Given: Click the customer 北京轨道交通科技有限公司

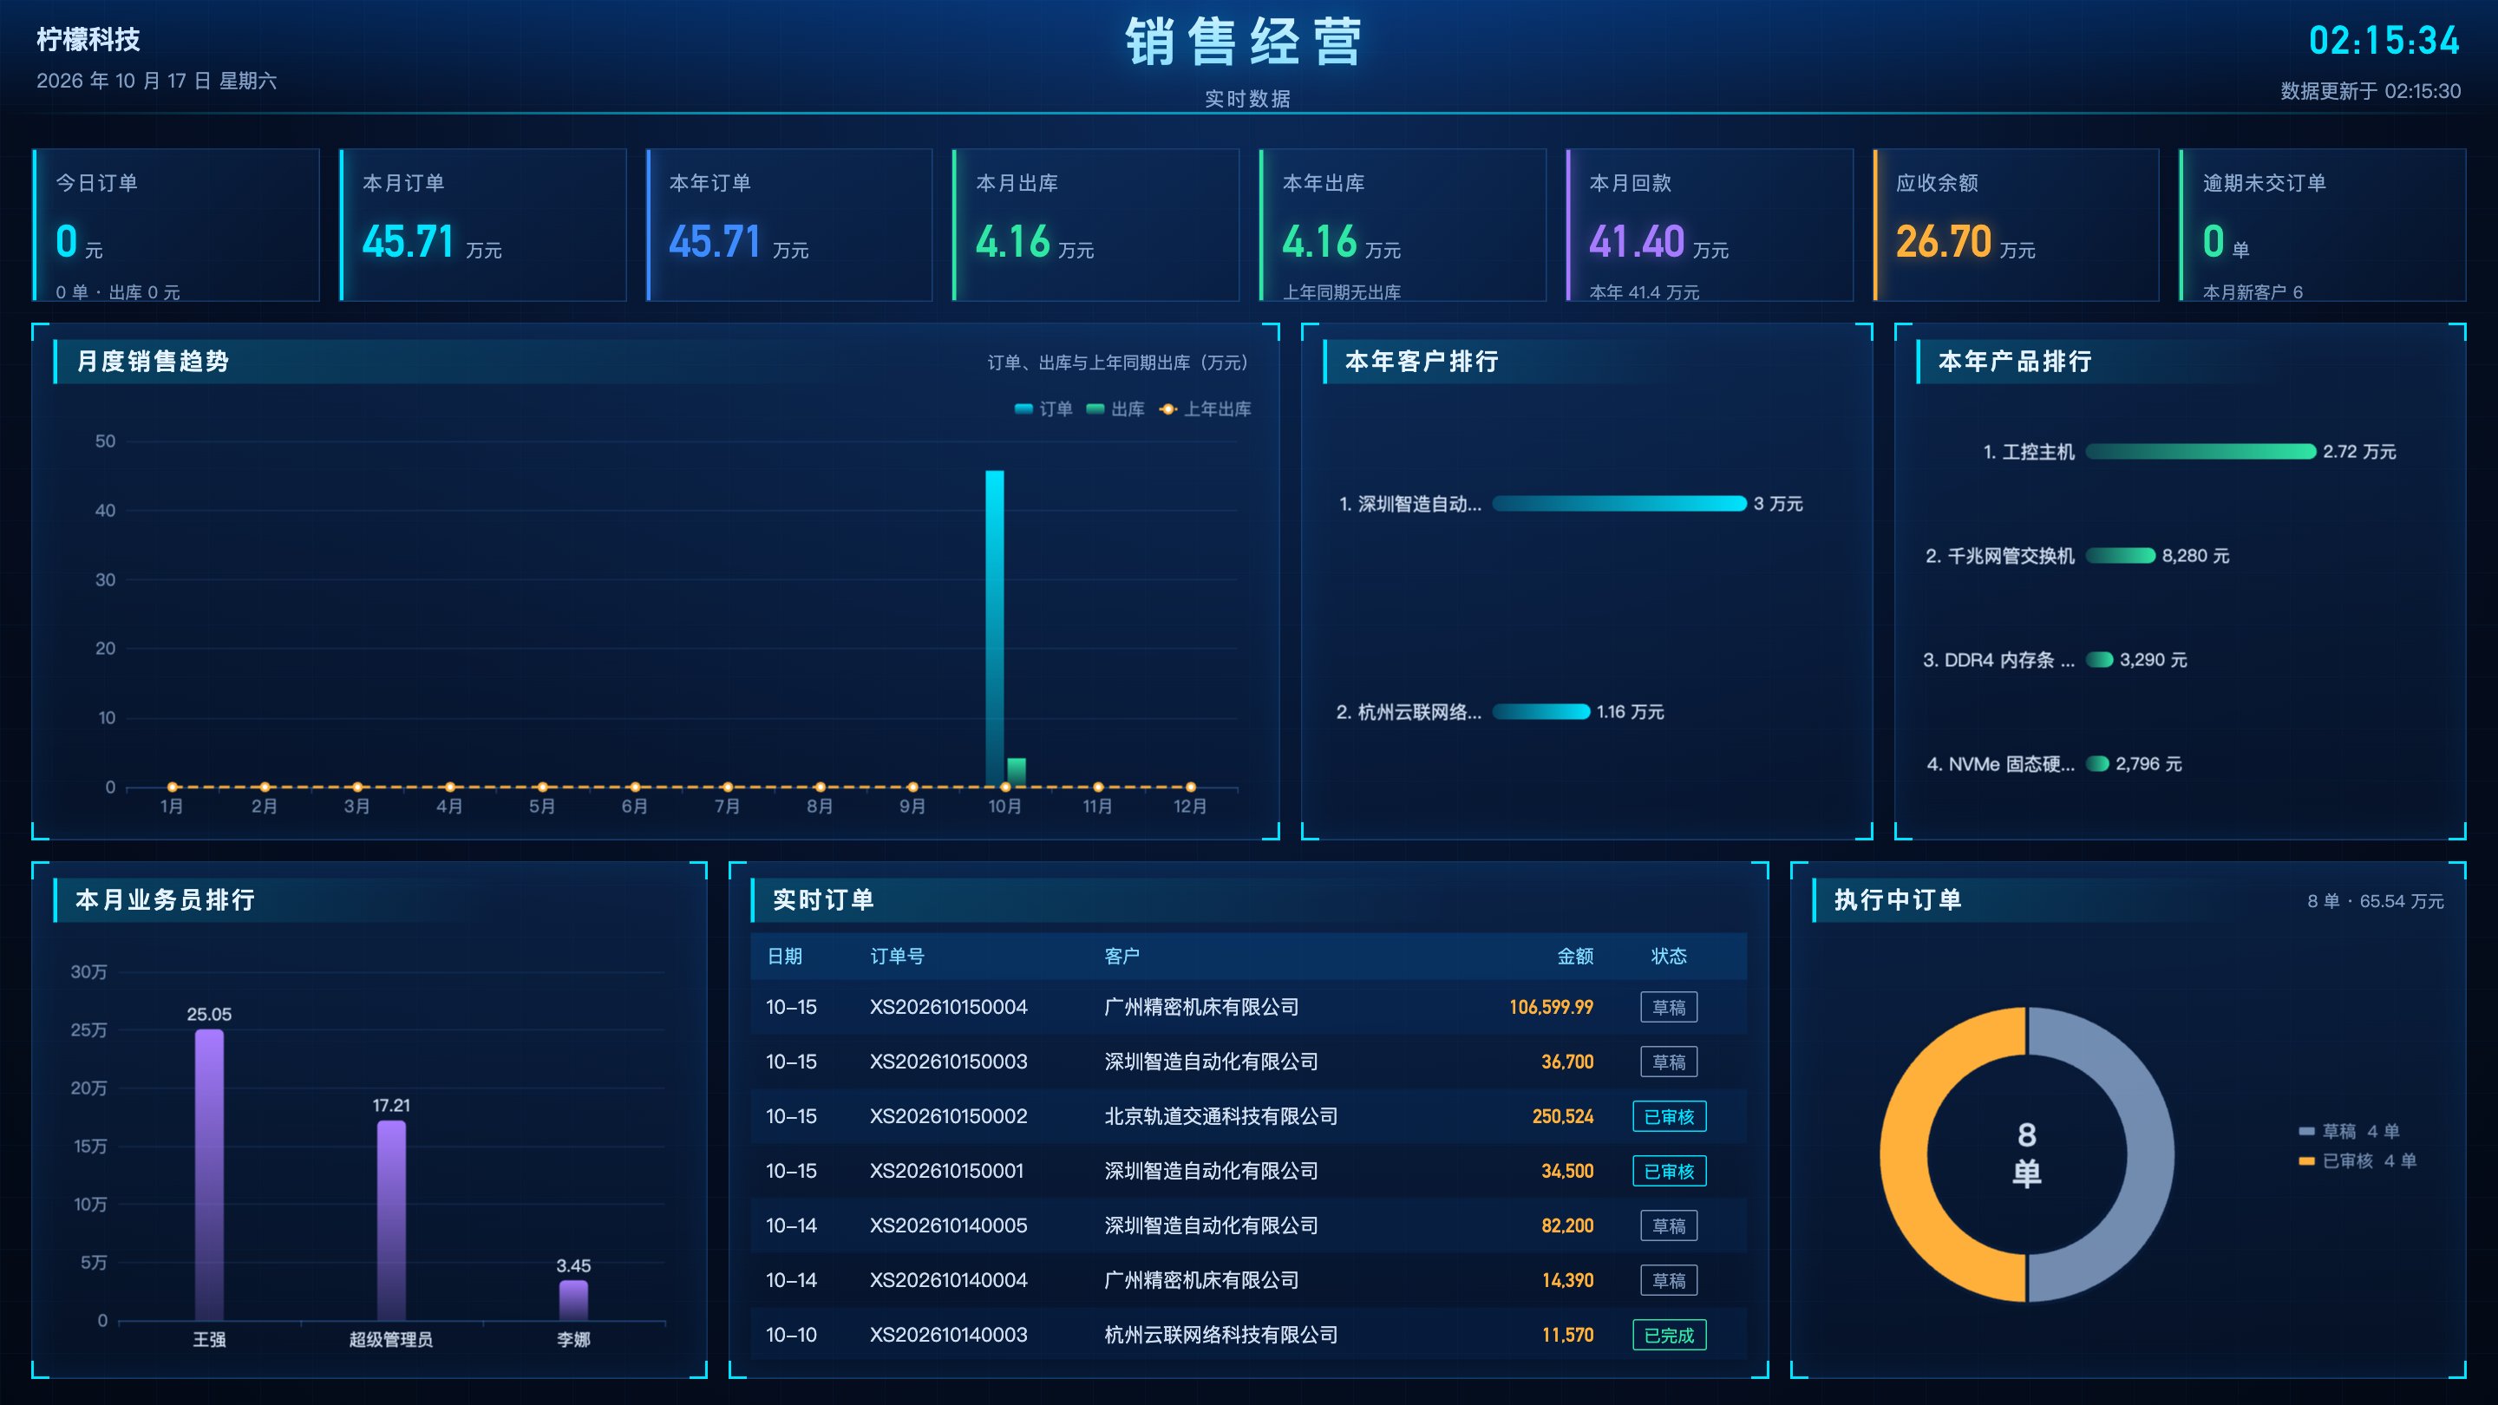Looking at the screenshot, I should coord(1221,1116).
